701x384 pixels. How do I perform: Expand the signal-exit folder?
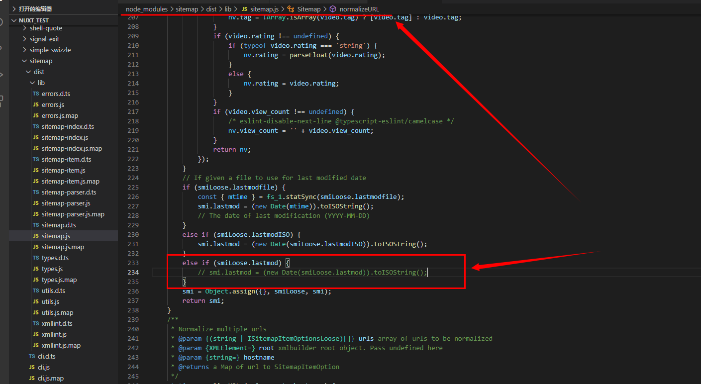(25, 39)
